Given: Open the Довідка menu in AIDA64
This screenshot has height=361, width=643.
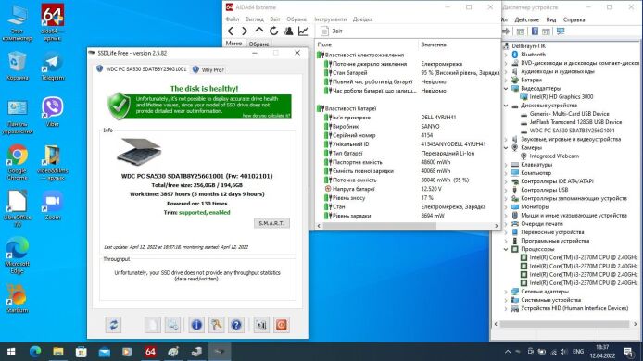Looking at the screenshot, I should [x=362, y=19].
